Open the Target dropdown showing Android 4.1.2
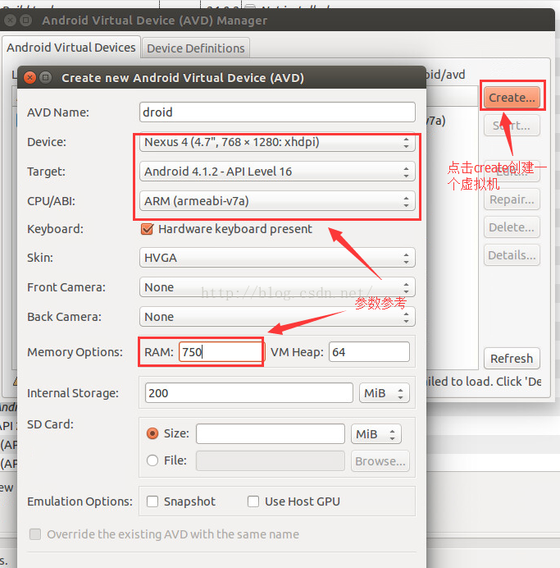 click(x=277, y=172)
